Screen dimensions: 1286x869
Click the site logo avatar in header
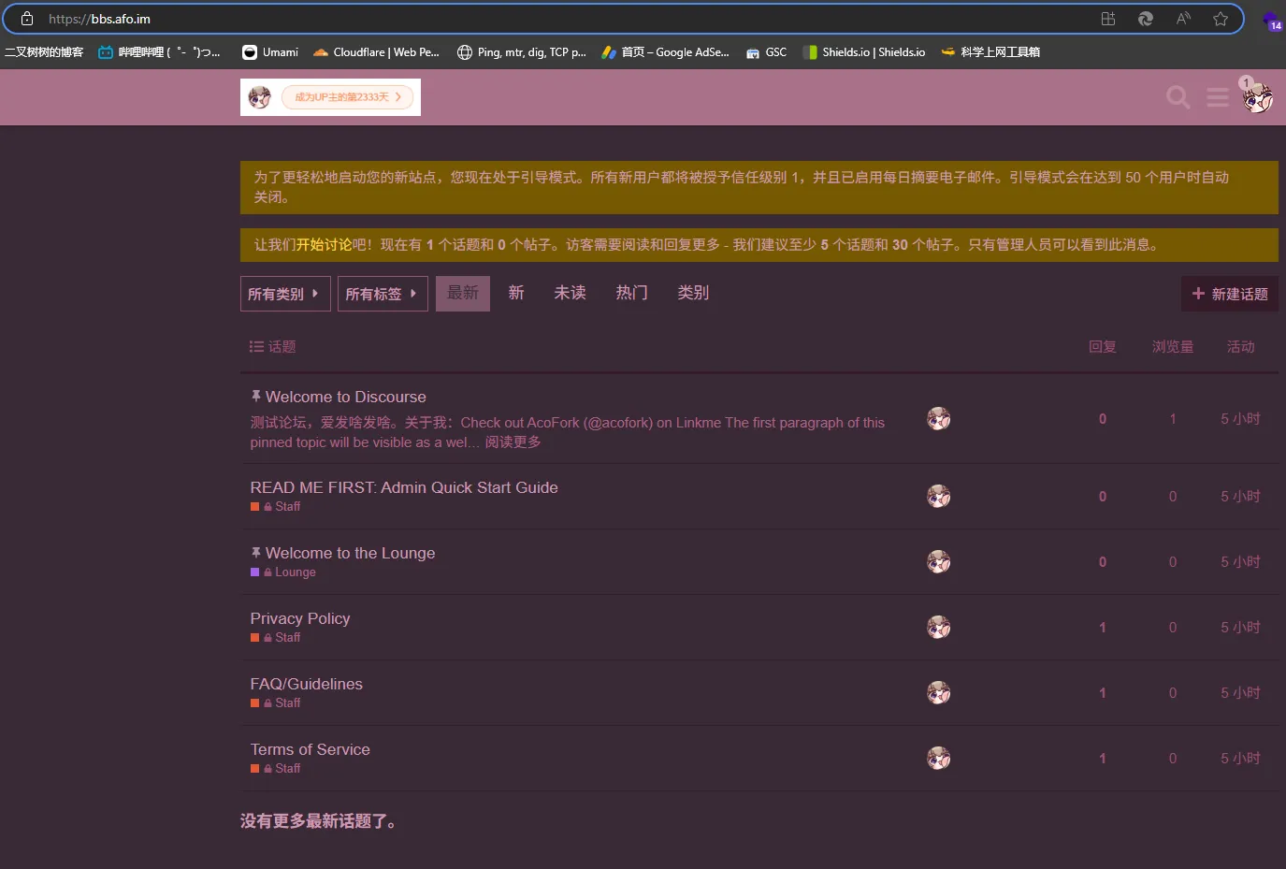pyautogui.click(x=260, y=97)
